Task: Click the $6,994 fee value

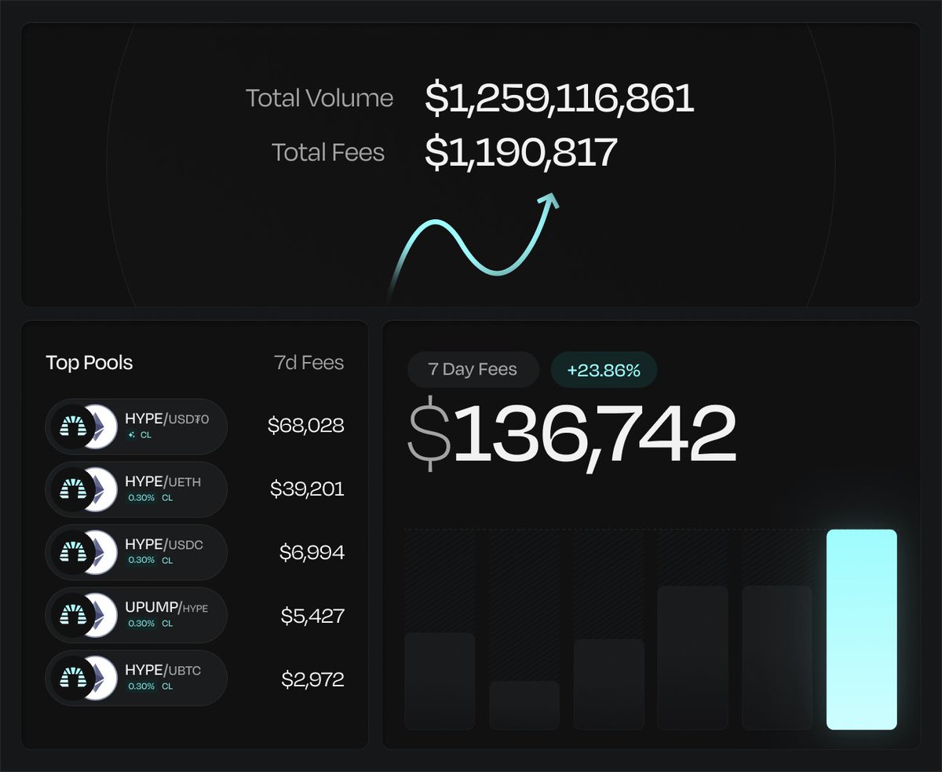Action: pos(312,552)
